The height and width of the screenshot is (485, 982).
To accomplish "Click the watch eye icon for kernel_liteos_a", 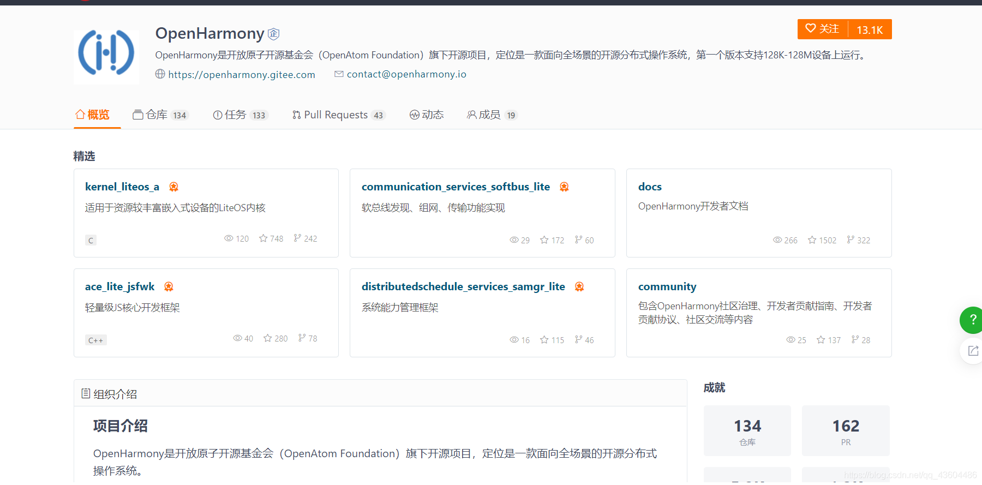I will point(229,238).
